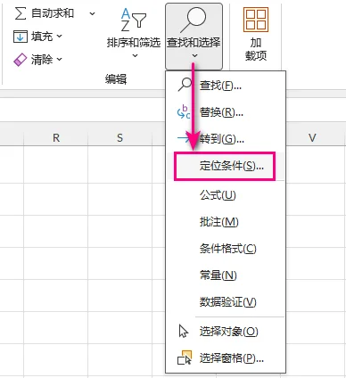The width and height of the screenshot is (346, 378).
Task: Click the 填充 label
Action: (x=42, y=37)
